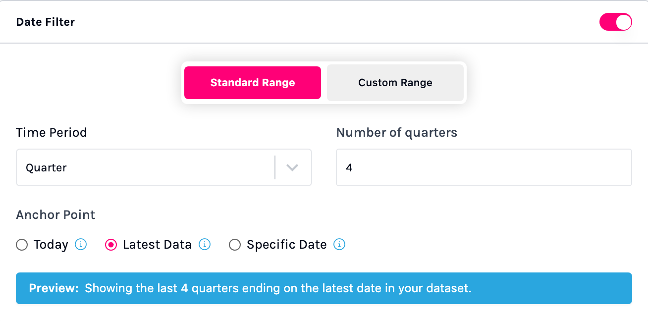Click the blue Preview message banner
The height and width of the screenshot is (321, 648).
pyautogui.click(x=324, y=288)
